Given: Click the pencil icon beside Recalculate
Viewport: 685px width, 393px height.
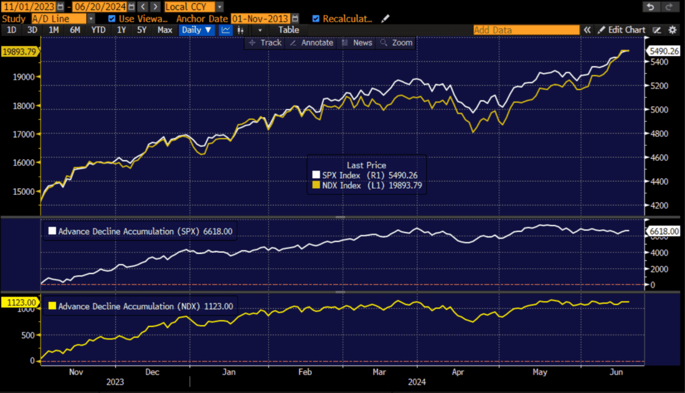Looking at the screenshot, I should pyautogui.click(x=384, y=18).
